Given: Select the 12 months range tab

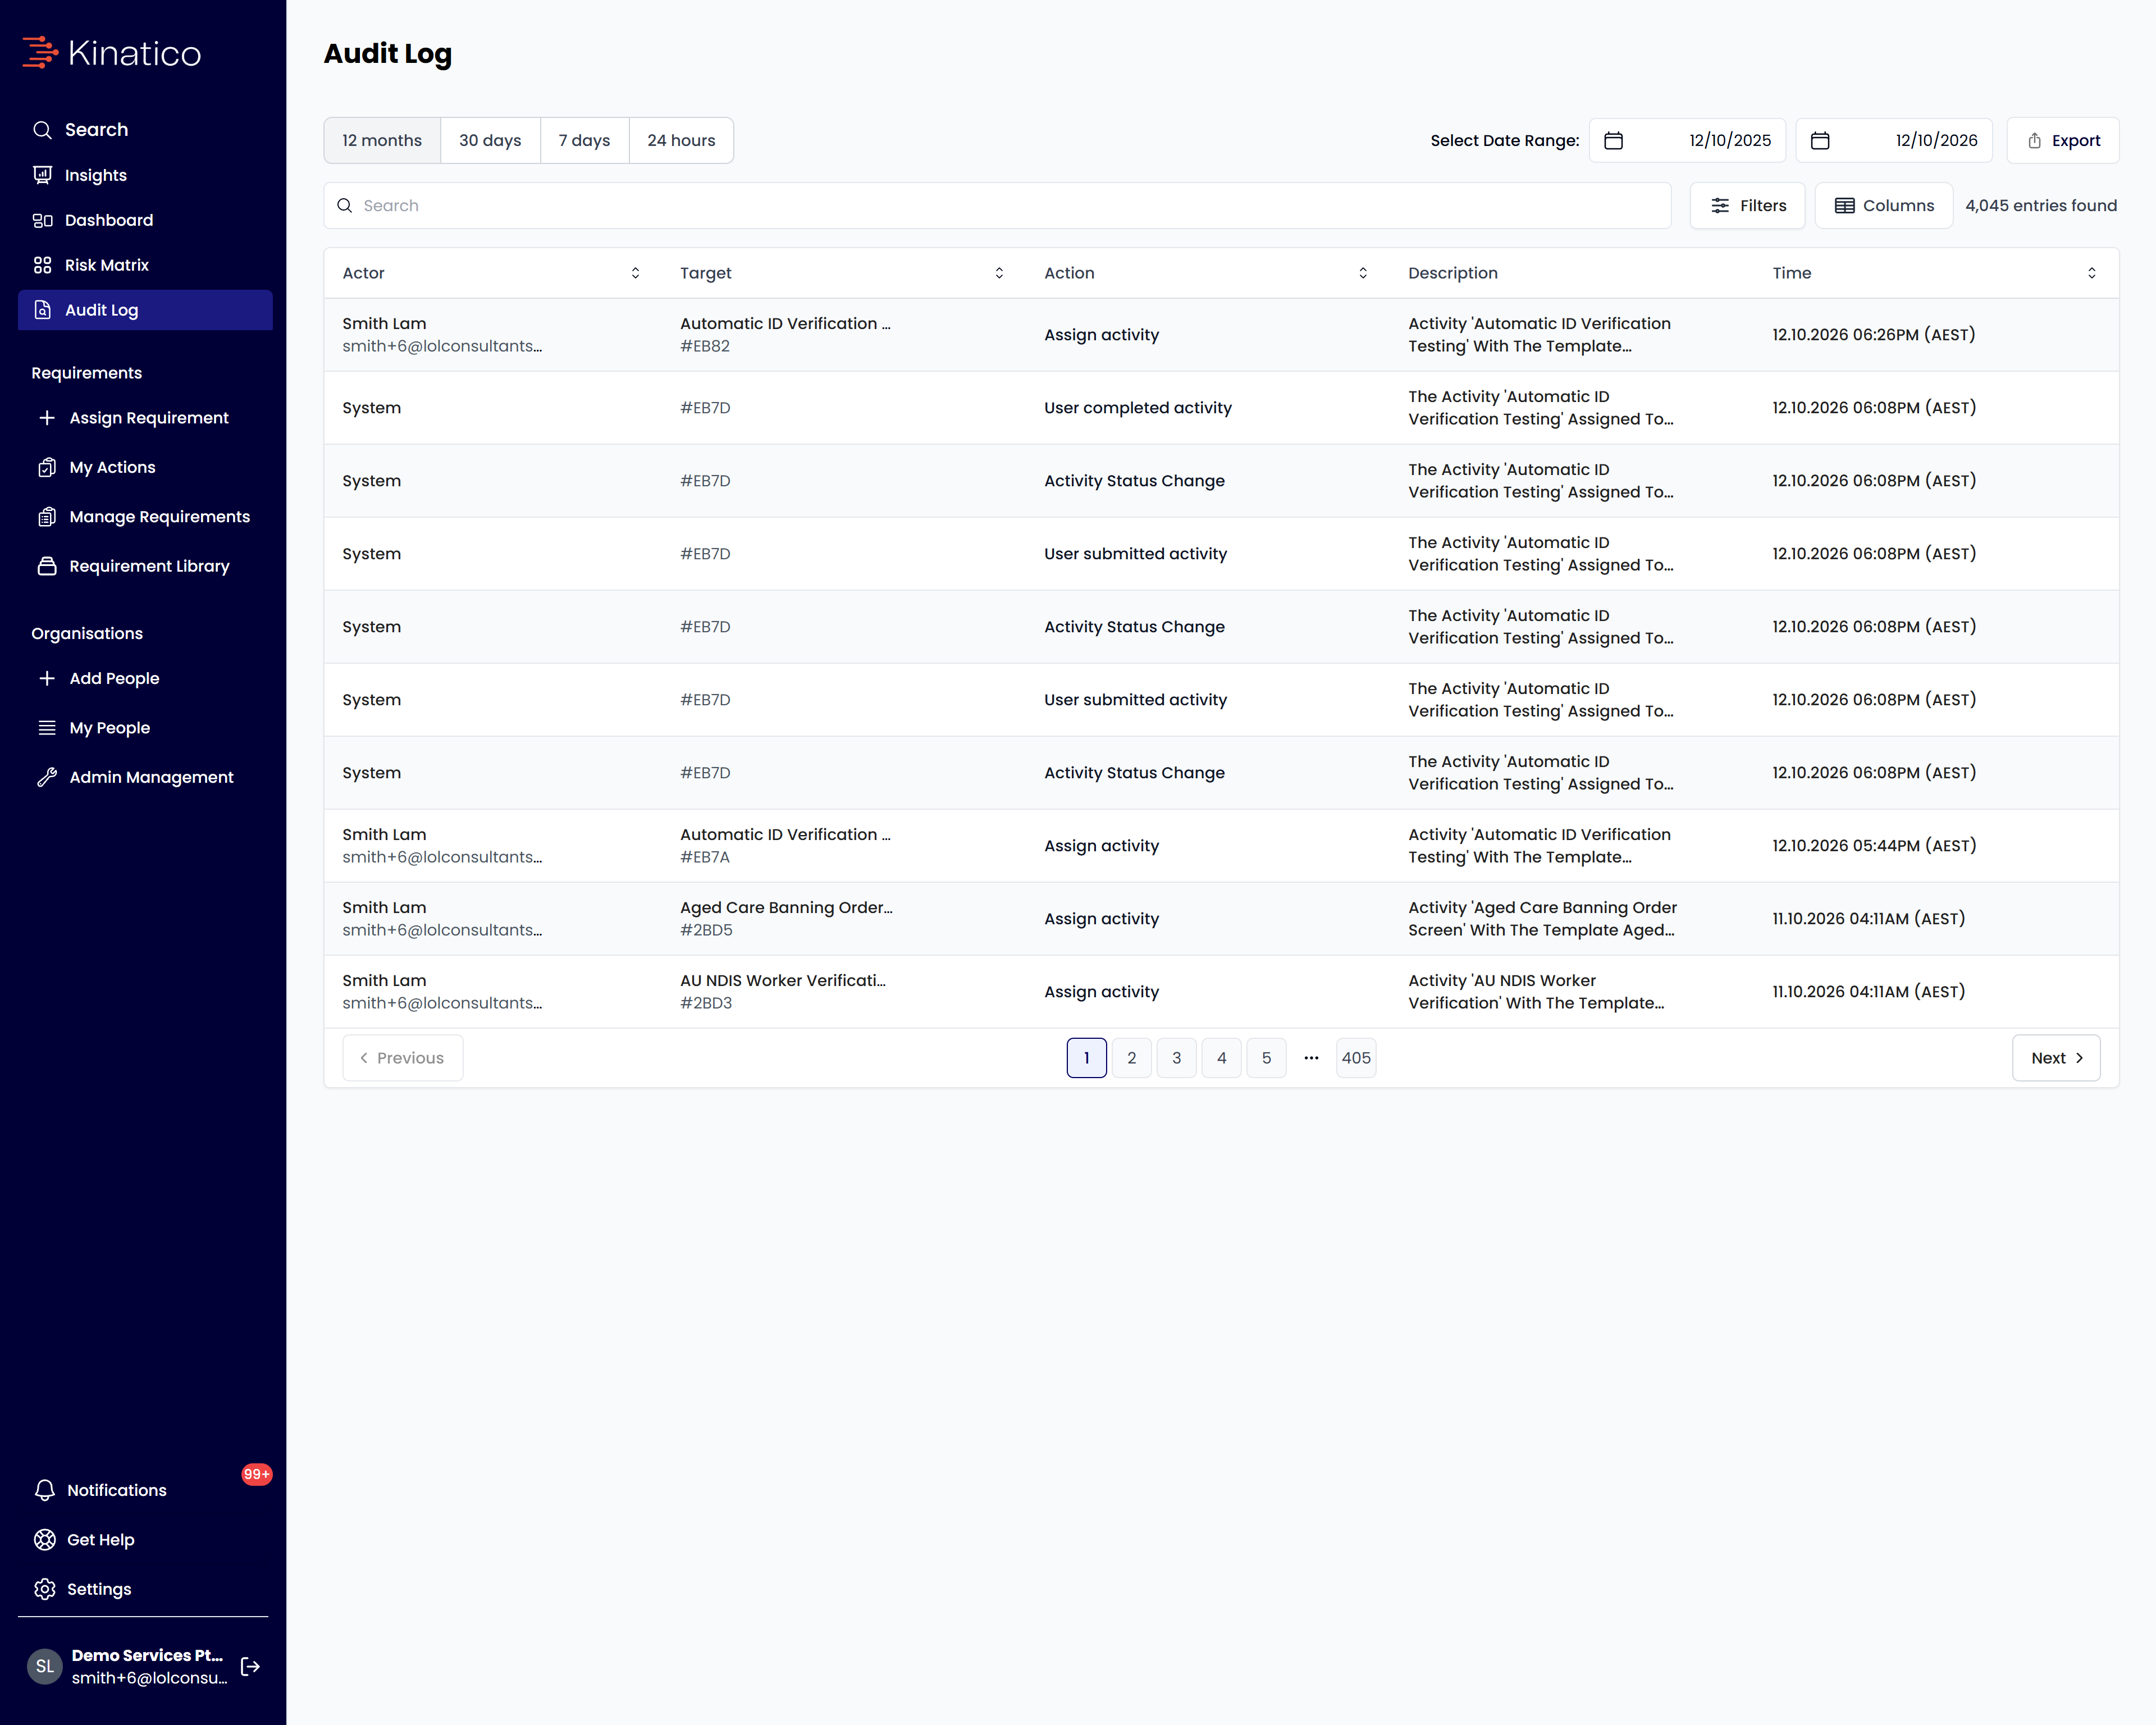Looking at the screenshot, I should coord(382,141).
